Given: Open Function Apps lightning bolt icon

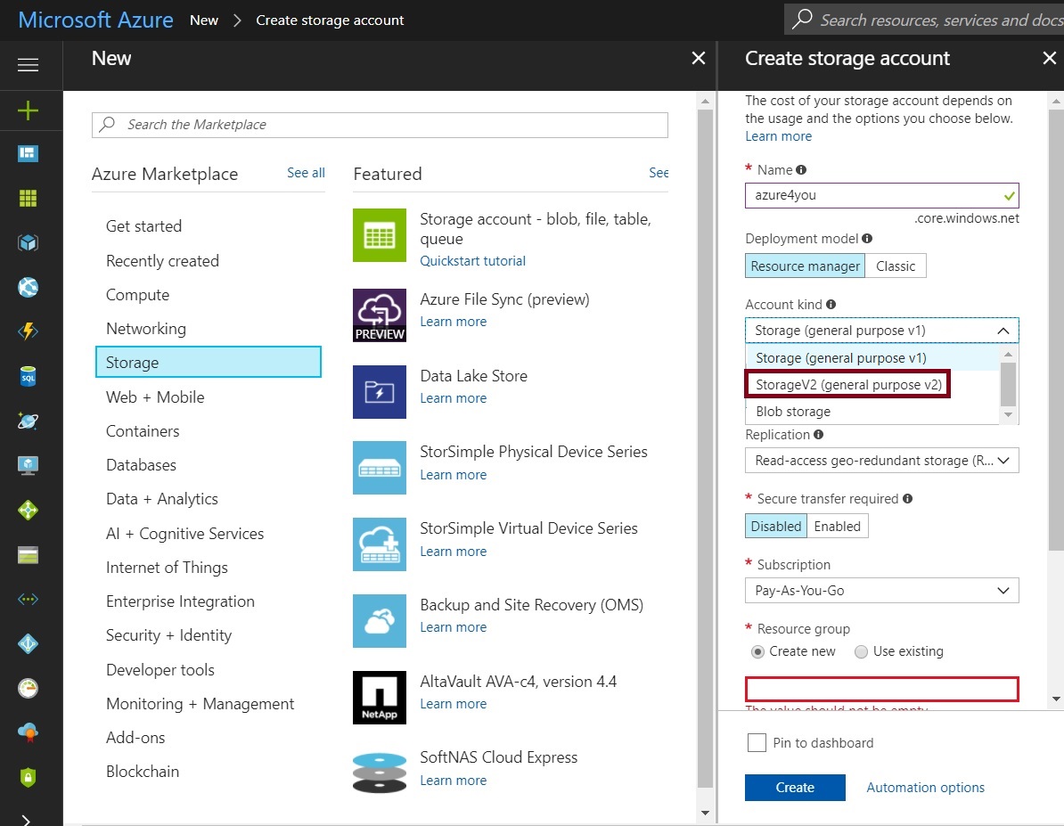Looking at the screenshot, I should pyautogui.click(x=28, y=331).
